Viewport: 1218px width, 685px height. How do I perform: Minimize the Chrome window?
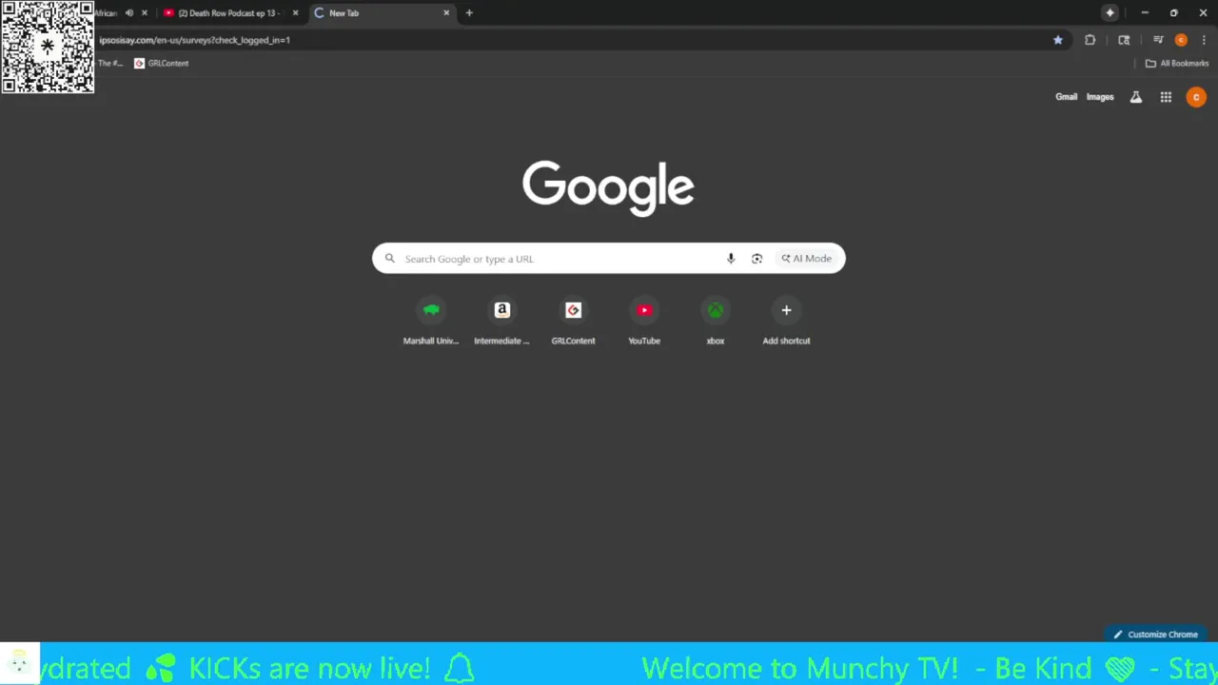[1145, 13]
